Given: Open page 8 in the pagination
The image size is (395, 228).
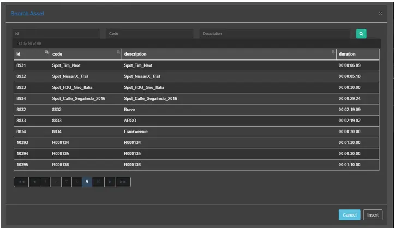Looking at the screenshot, I should [x=77, y=182].
